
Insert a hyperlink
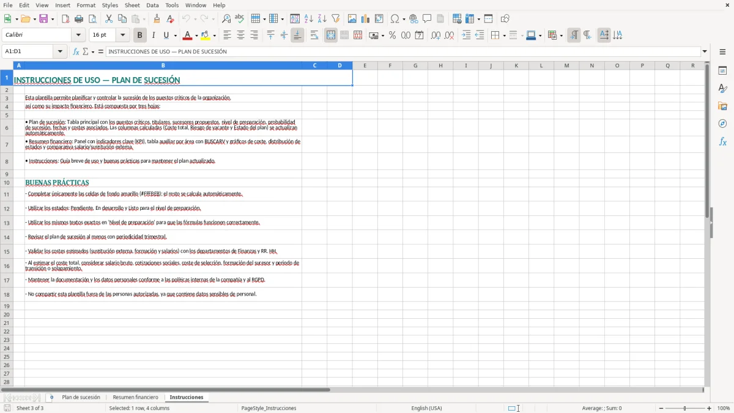coord(414,19)
